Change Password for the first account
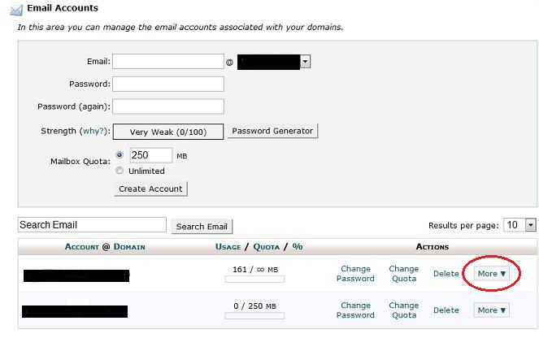The width and height of the screenshot is (539, 338). coord(355,274)
